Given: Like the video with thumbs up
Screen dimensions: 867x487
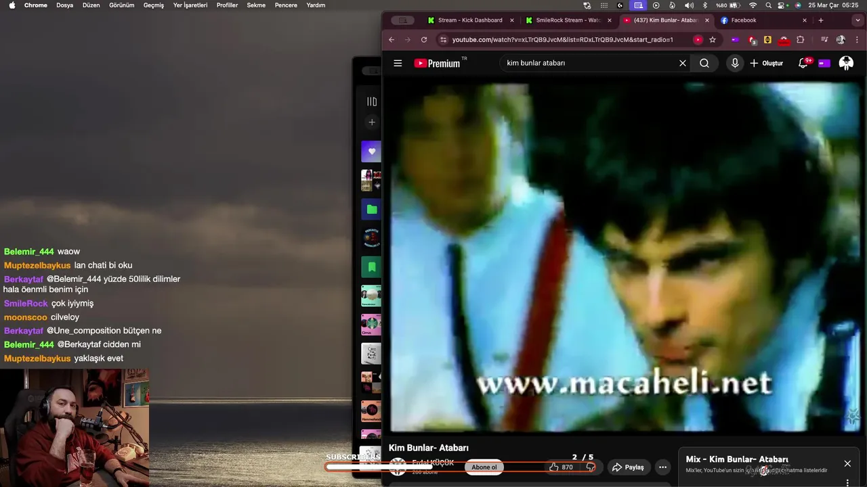Looking at the screenshot, I should click(561, 467).
